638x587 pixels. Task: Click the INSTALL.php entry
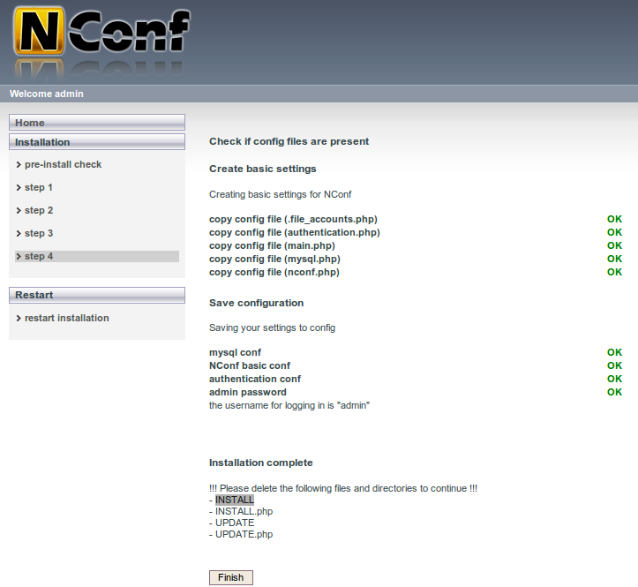244,511
